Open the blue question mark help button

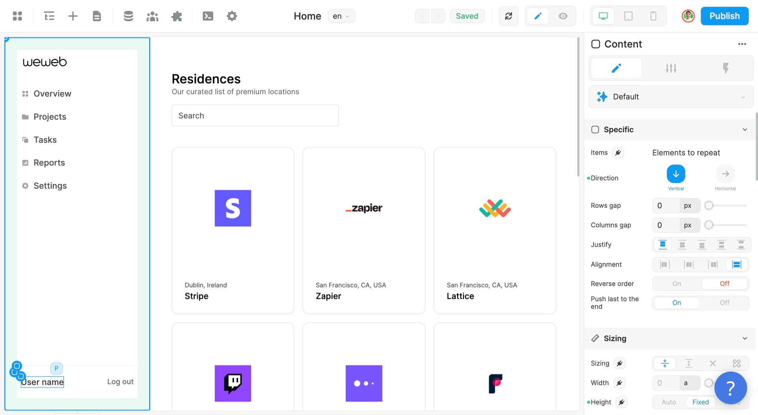(x=731, y=388)
